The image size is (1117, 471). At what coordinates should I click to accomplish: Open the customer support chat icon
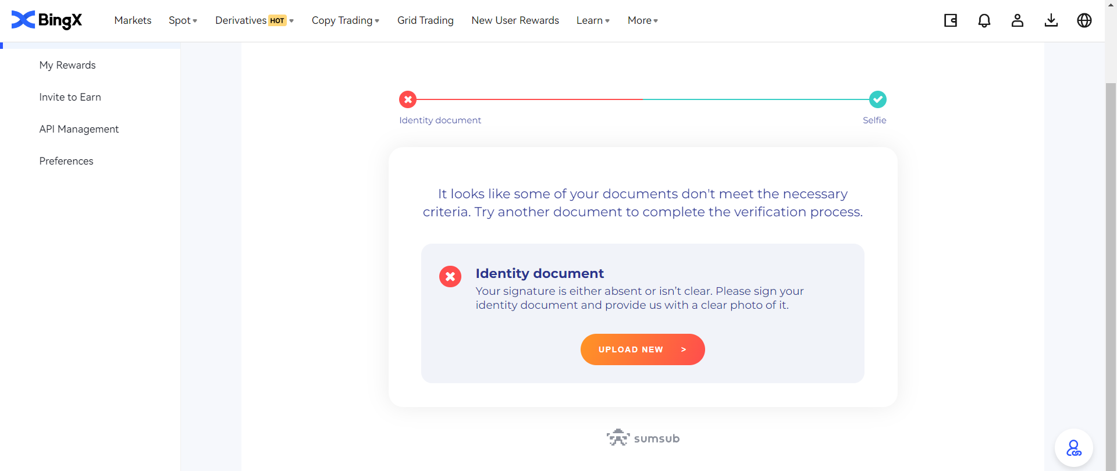coord(1074,448)
